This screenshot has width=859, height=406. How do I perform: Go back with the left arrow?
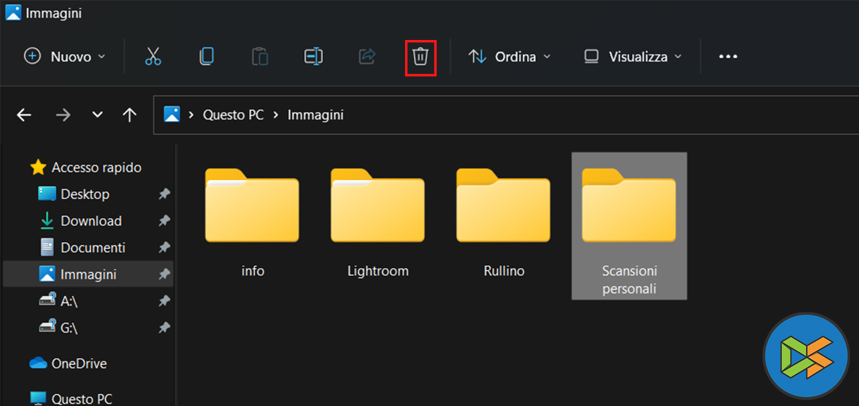[24, 115]
